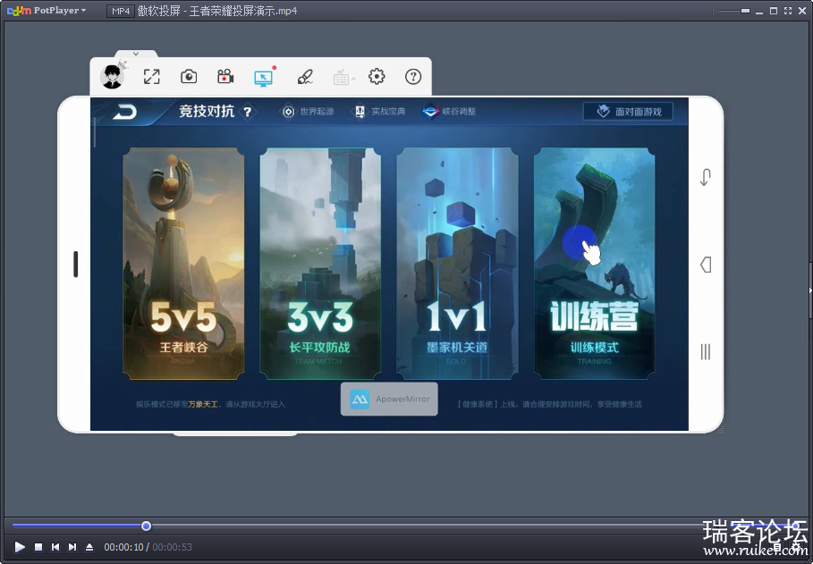Click the total duration 00:00:53
813x564 pixels.
[172, 547]
